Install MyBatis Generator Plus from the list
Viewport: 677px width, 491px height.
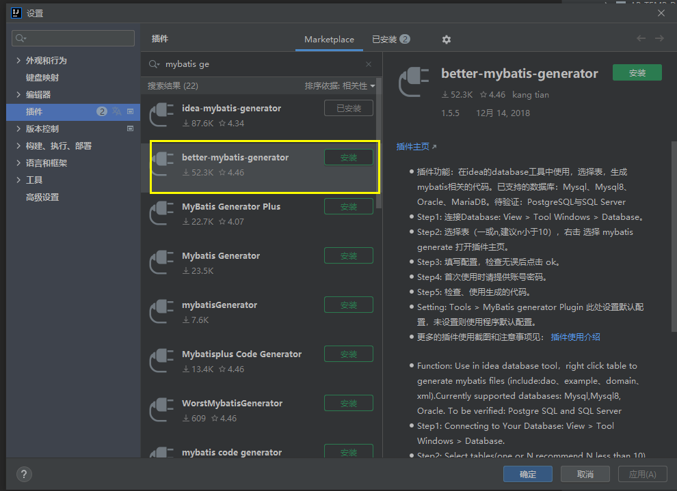point(349,206)
